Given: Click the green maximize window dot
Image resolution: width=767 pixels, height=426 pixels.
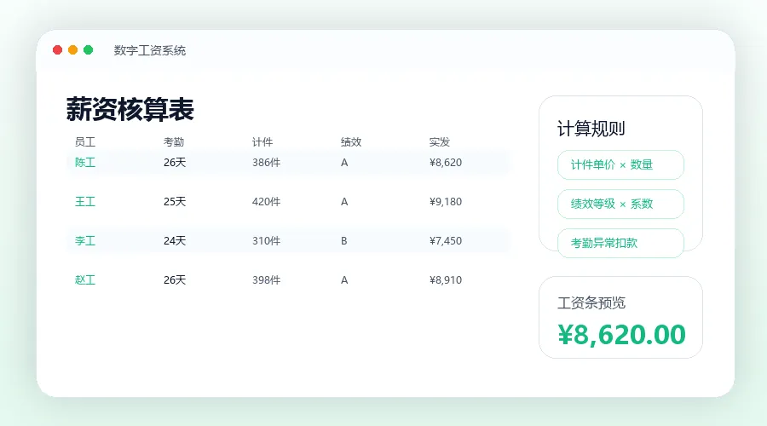Looking at the screenshot, I should (x=89, y=50).
